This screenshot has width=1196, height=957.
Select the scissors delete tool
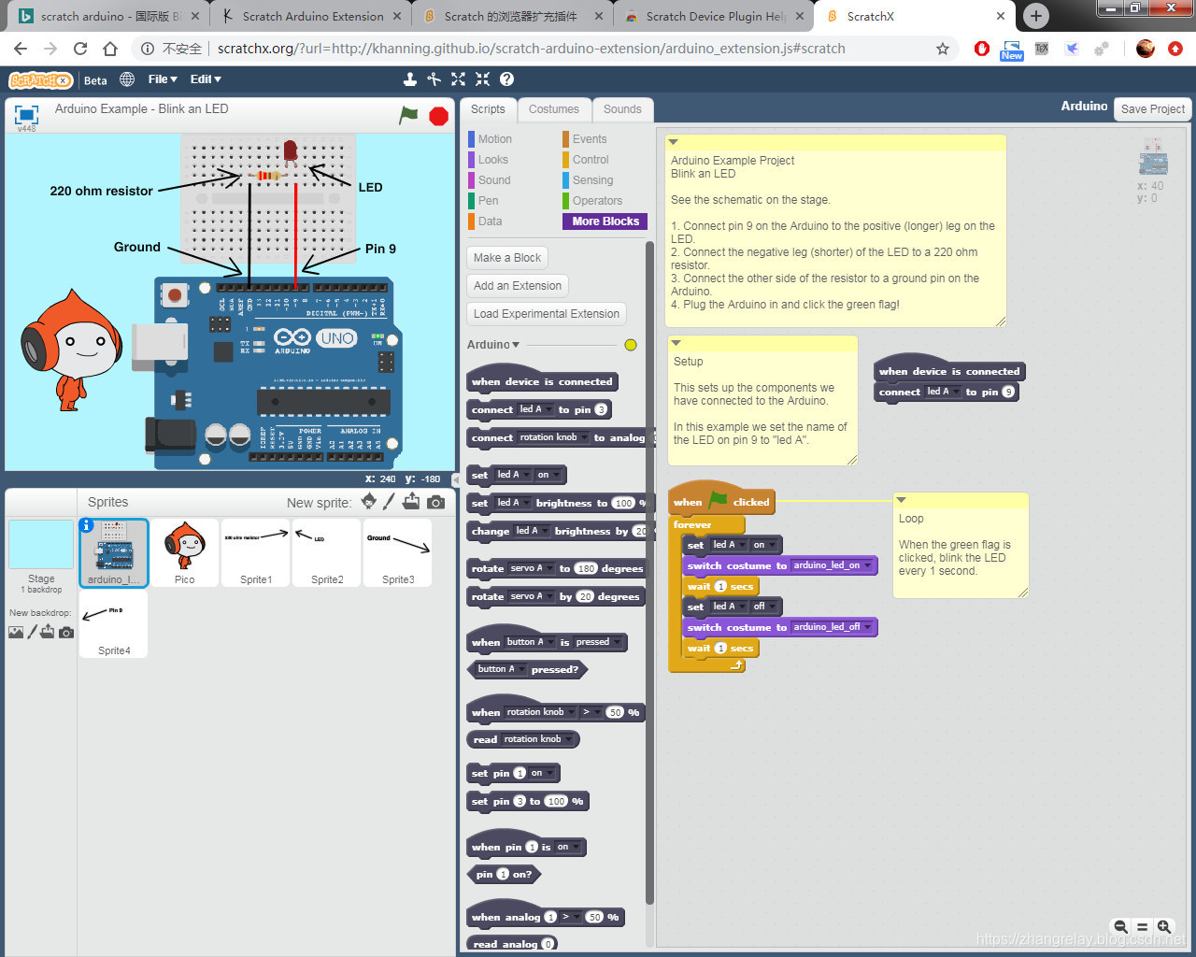tap(434, 79)
